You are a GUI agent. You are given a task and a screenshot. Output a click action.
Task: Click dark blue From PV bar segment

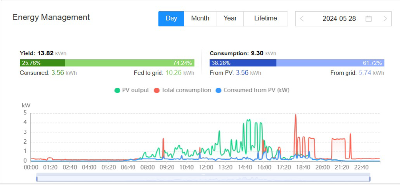point(243,63)
